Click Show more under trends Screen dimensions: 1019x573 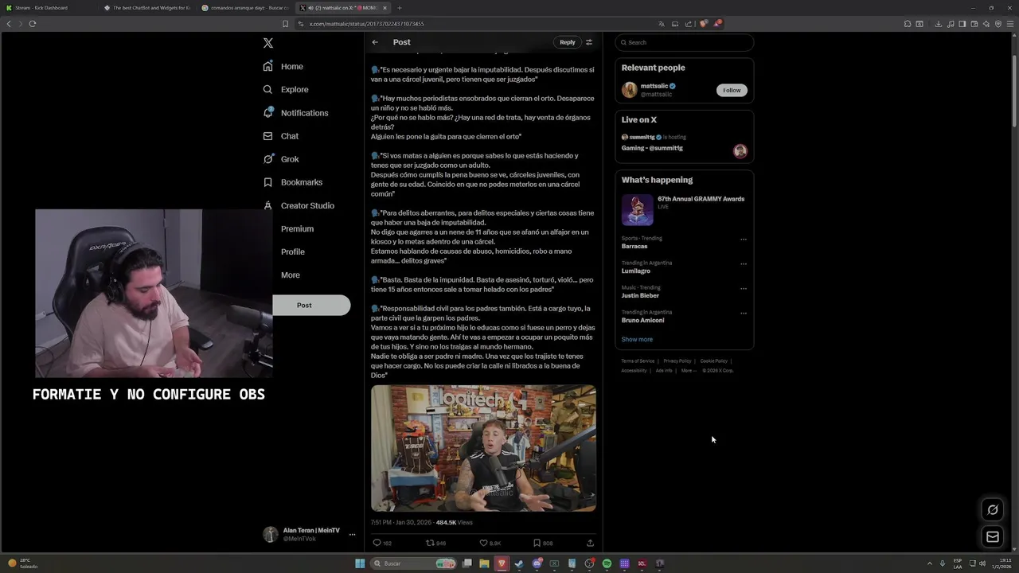(x=637, y=339)
